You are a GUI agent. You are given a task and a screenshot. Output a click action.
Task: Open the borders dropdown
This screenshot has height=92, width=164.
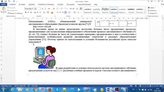coord(80,13)
